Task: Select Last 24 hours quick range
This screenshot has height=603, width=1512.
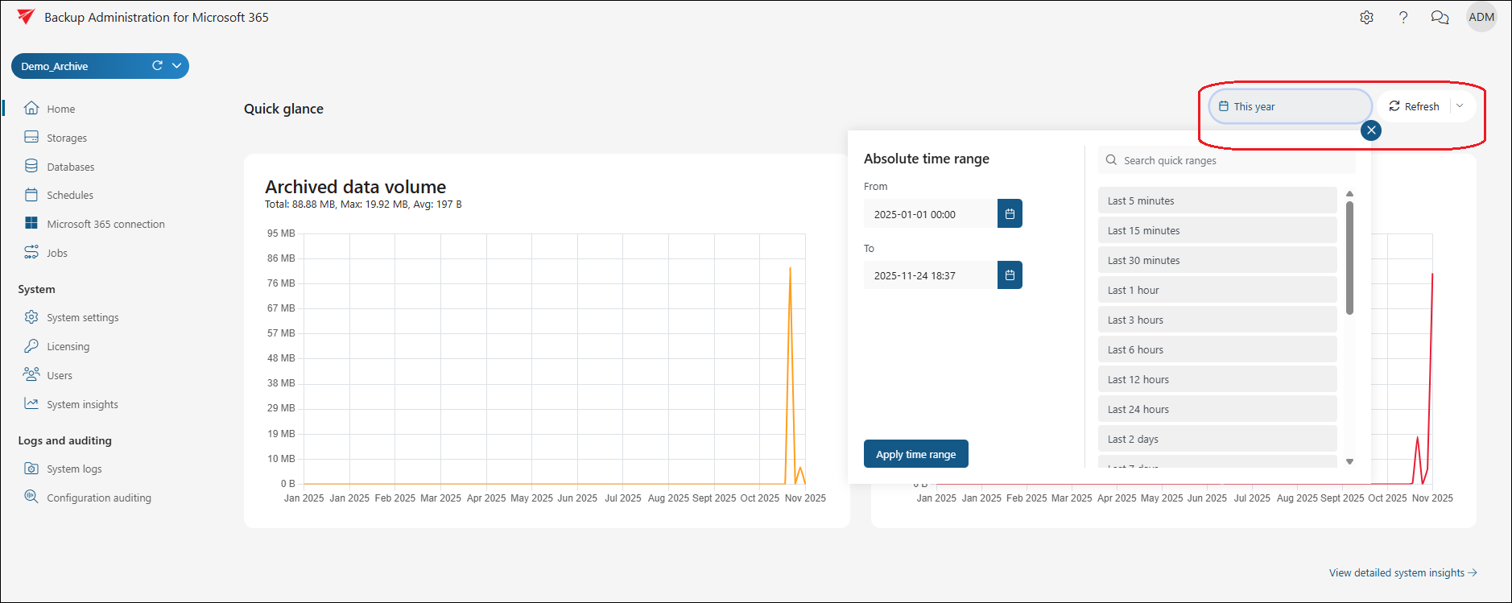Action: coord(1216,409)
